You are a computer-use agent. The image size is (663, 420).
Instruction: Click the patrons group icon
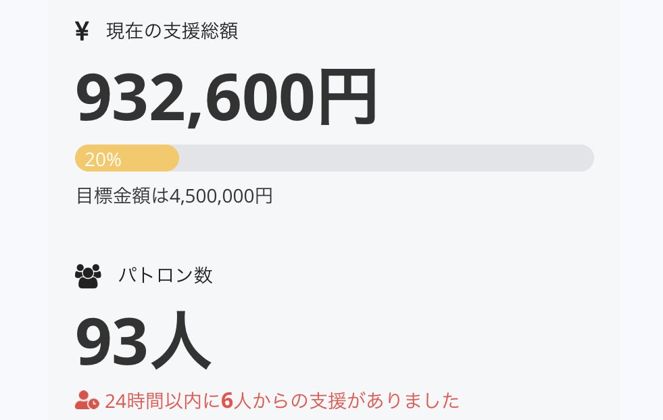click(x=88, y=275)
